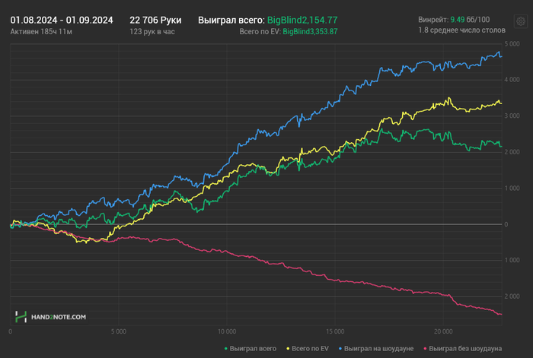Click the 5 000 y-axis label

(x=512, y=44)
